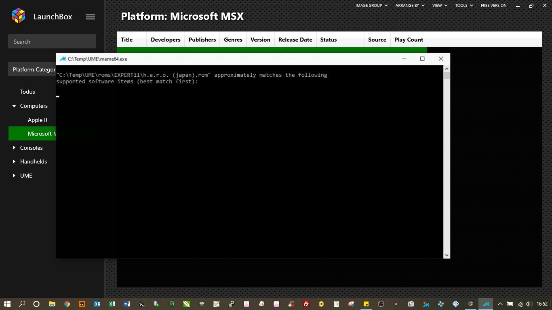552x310 pixels.
Task: Sort by the Version column header
Action: [x=260, y=40]
